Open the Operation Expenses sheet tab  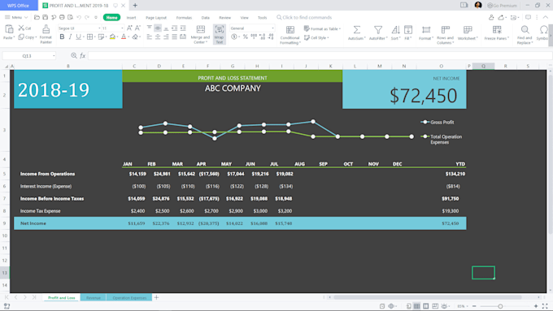[129, 298]
